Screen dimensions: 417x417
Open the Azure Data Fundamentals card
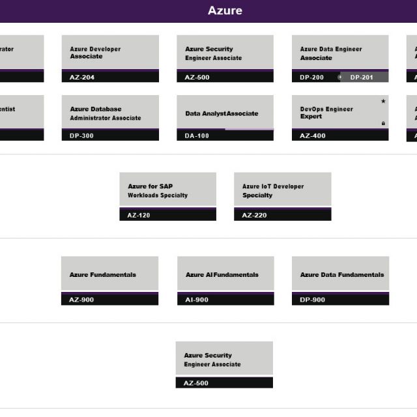340,274
